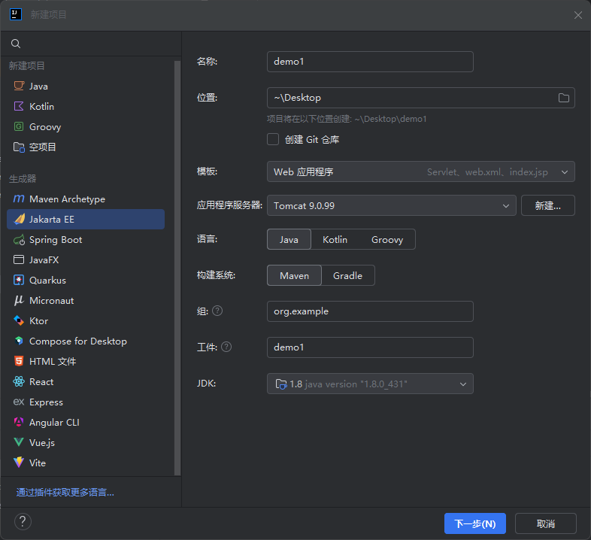The width and height of the screenshot is (591, 540).
Task: Click the Vite lightning icon
Action: (19, 463)
